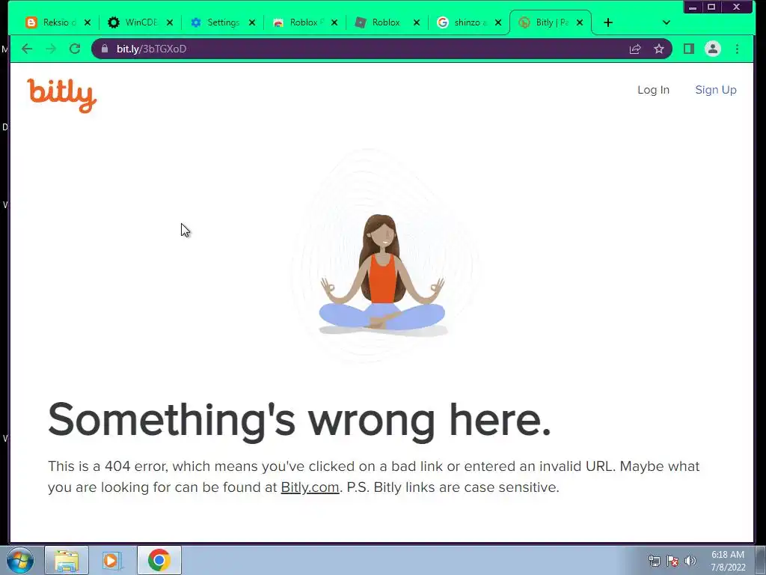Minimize the Chrome window
This screenshot has height=575, width=766.
point(693,7)
